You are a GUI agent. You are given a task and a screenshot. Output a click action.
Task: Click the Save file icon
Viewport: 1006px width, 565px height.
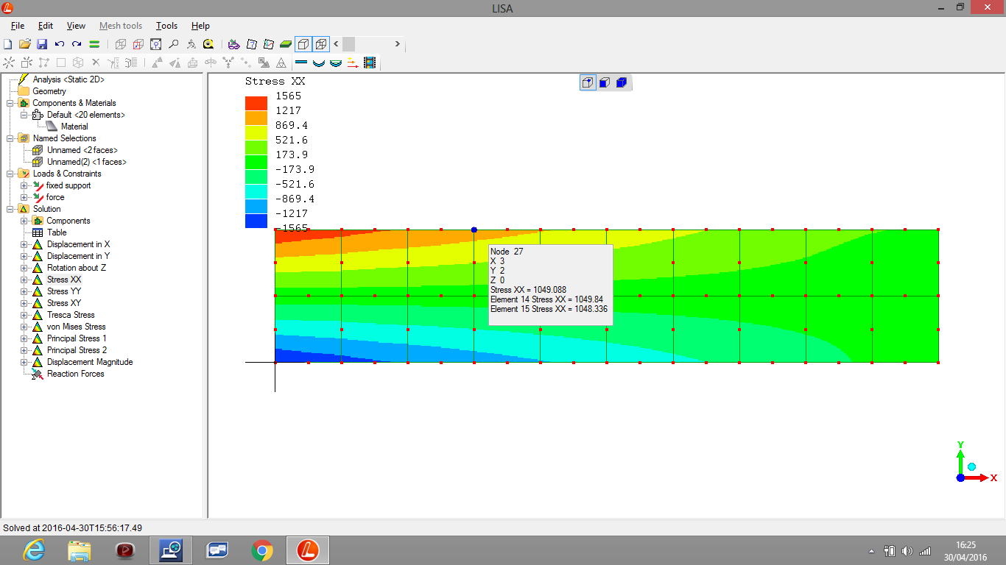(42, 44)
